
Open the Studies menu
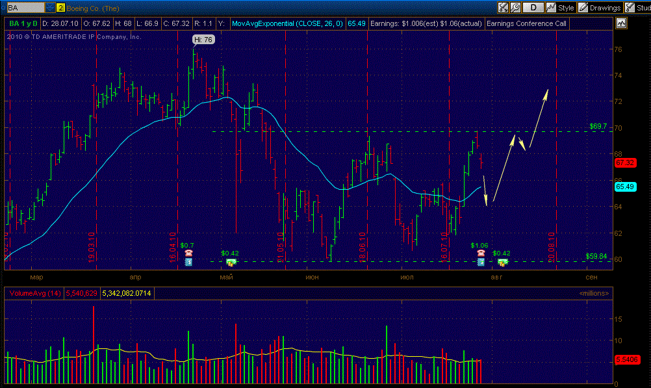click(638, 8)
